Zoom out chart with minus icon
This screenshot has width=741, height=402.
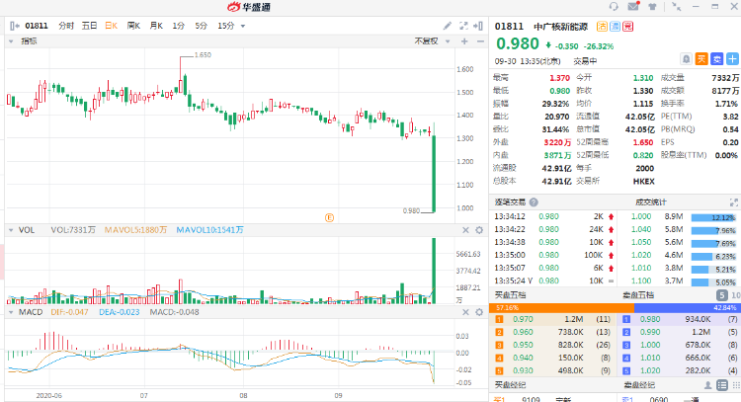pyautogui.click(x=480, y=41)
